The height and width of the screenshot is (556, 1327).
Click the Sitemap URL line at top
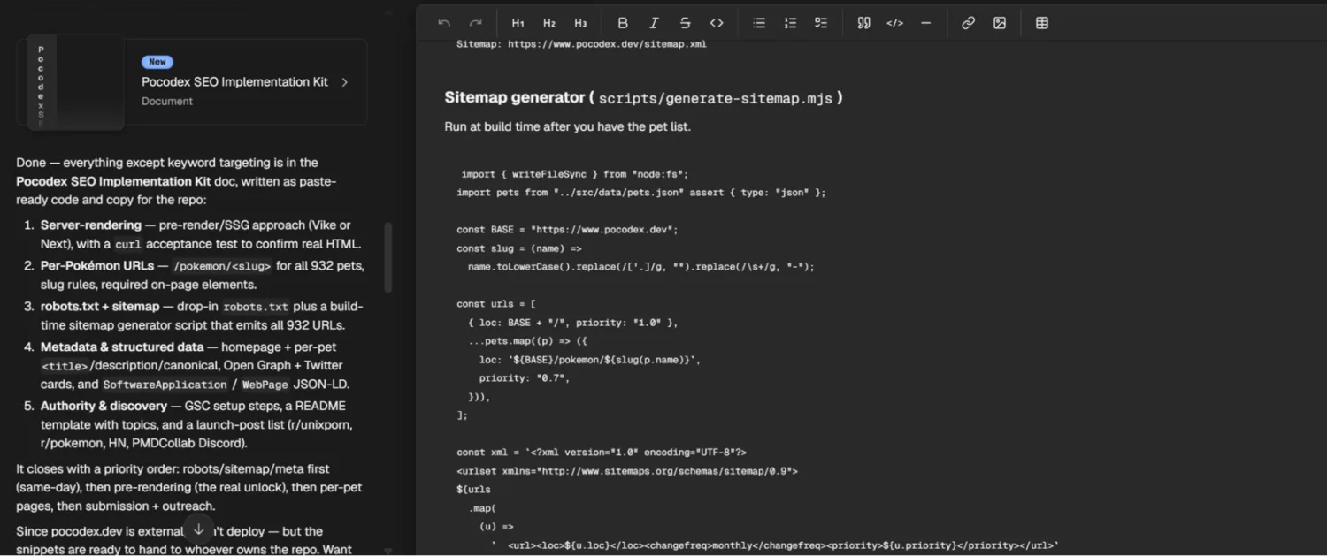click(x=581, y=43)
